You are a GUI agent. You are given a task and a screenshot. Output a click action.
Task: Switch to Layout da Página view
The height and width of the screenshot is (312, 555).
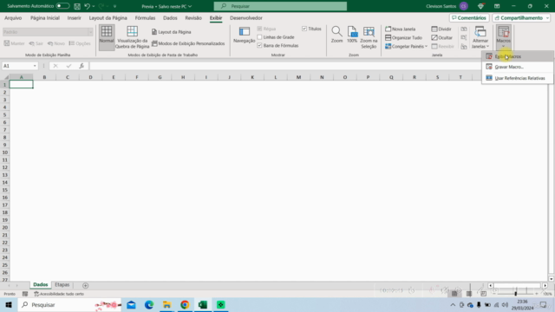pos(172,32)
